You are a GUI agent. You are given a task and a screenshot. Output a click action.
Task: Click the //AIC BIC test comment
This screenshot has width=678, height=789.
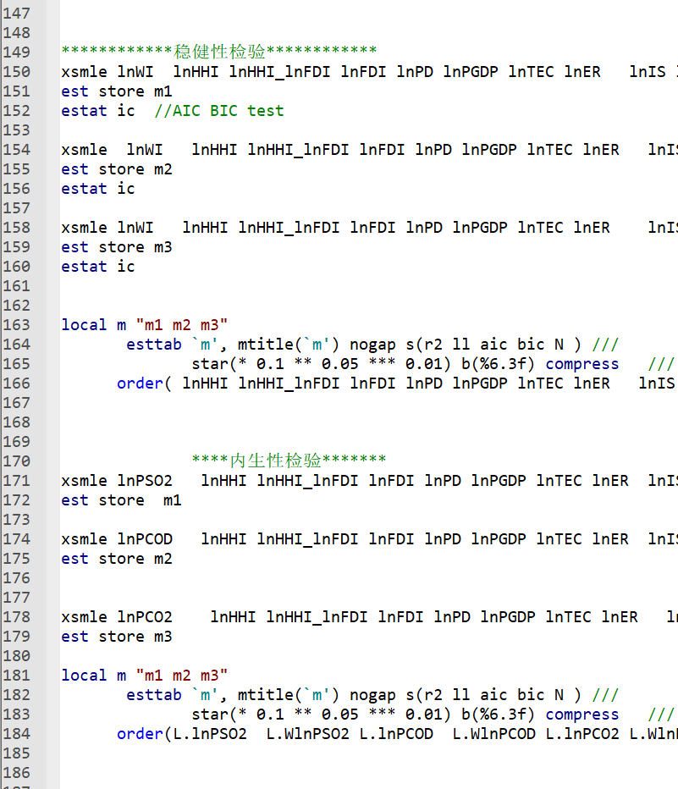click(x=218, y=111)
